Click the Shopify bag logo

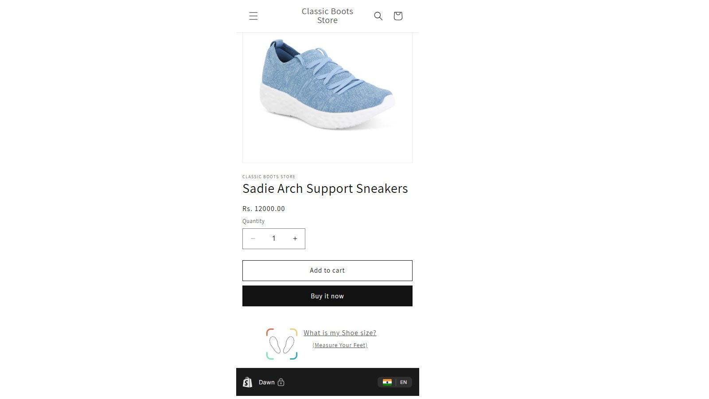coord(248,382)
